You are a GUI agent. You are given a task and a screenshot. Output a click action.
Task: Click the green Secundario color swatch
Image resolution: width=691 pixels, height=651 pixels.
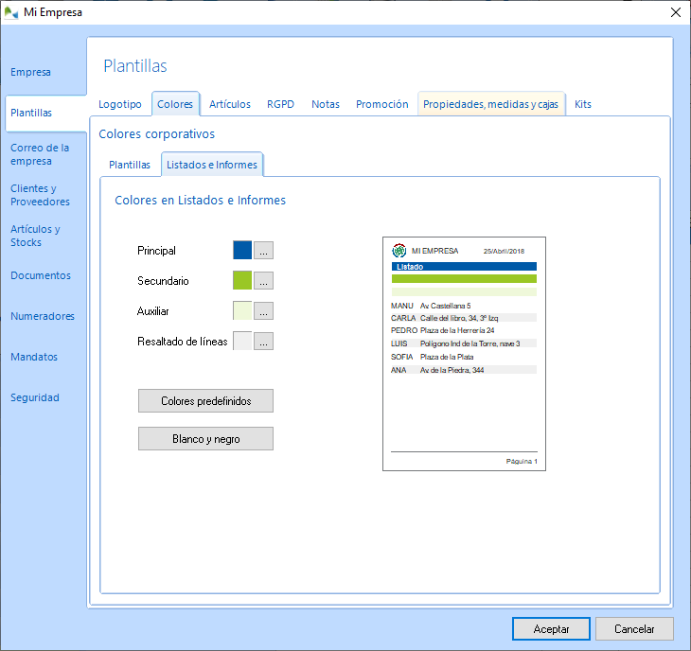point(242,281)
